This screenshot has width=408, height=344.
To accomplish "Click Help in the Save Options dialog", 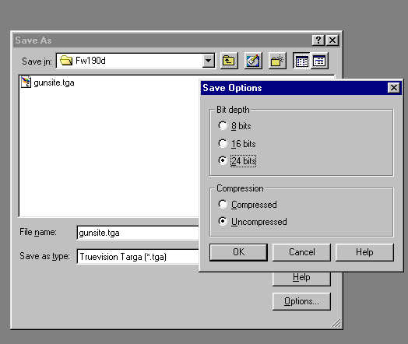I will coord(364,252).
